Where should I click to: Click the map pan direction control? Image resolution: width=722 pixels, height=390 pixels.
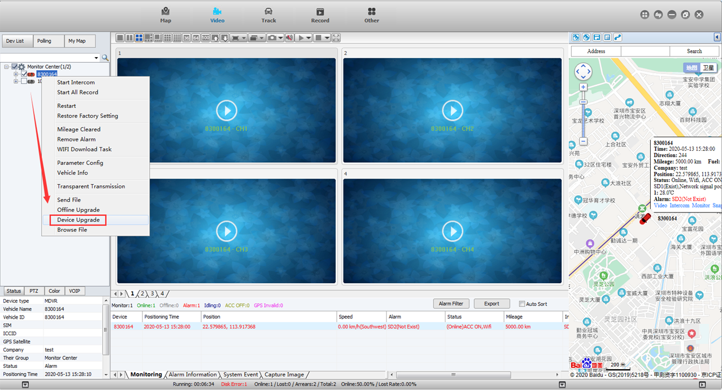(x=583, y=71)
